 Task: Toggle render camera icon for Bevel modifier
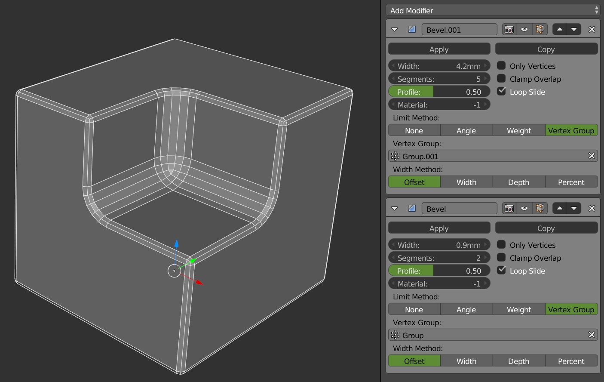pyautogui.click(x=509, y=208)
